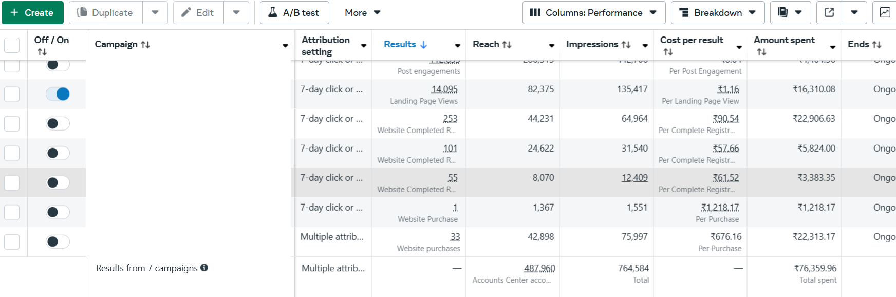Click the export icon button
Screen dimensions: 896x297
[829, 12]
